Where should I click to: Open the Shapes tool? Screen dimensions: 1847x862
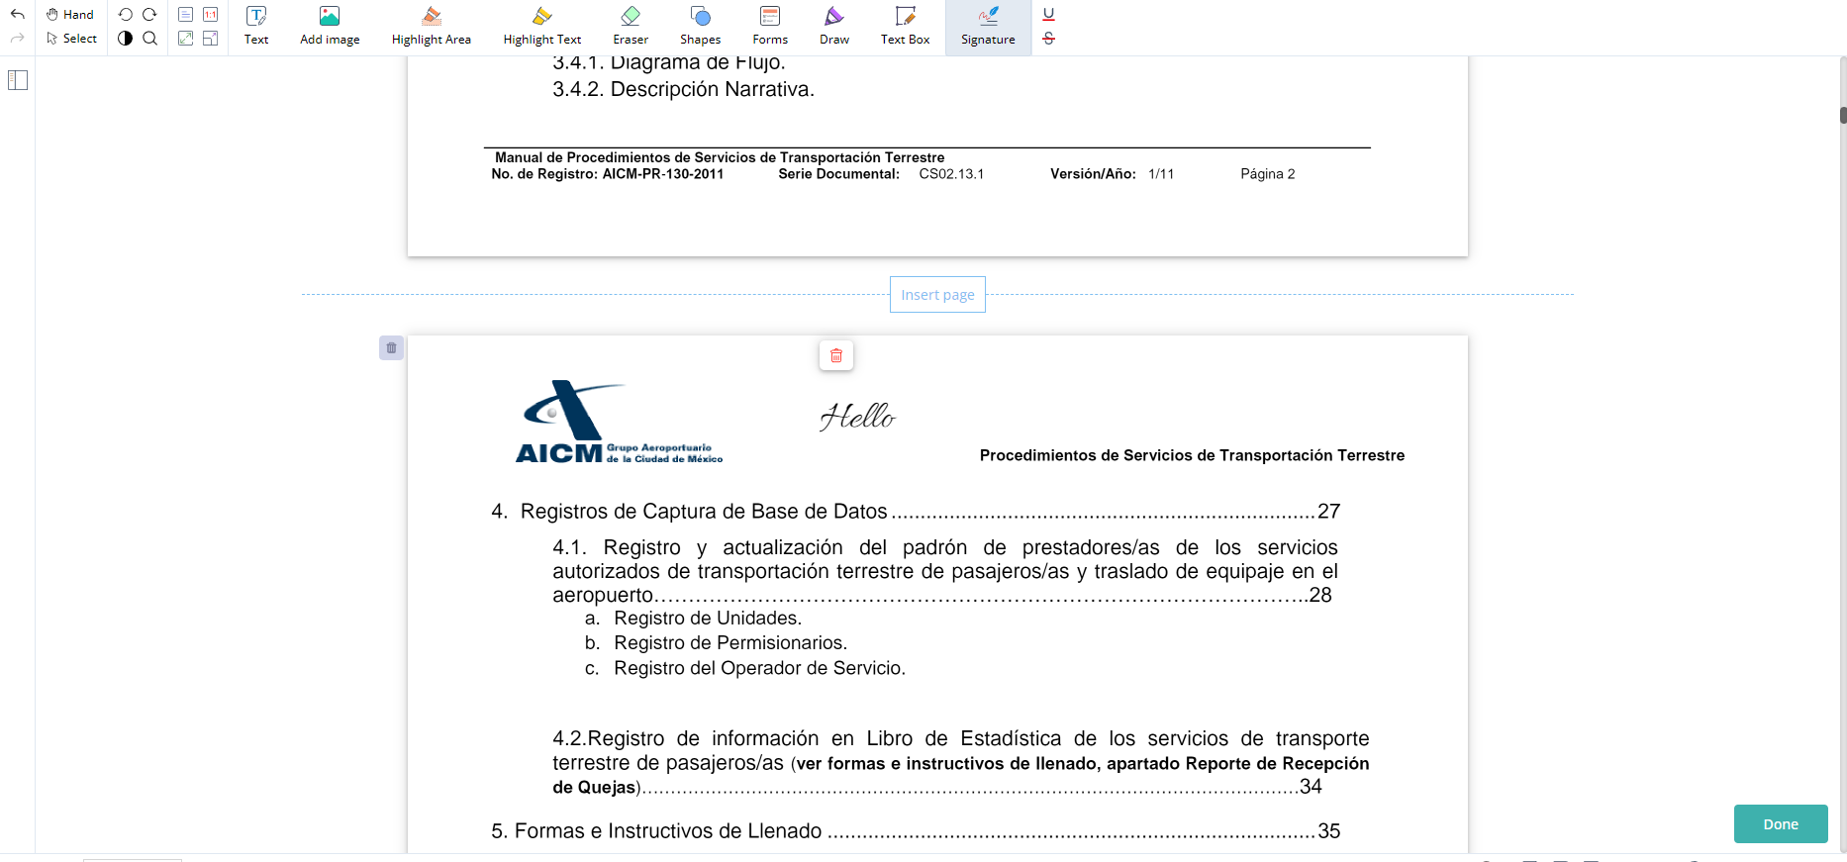pos(700,27)
